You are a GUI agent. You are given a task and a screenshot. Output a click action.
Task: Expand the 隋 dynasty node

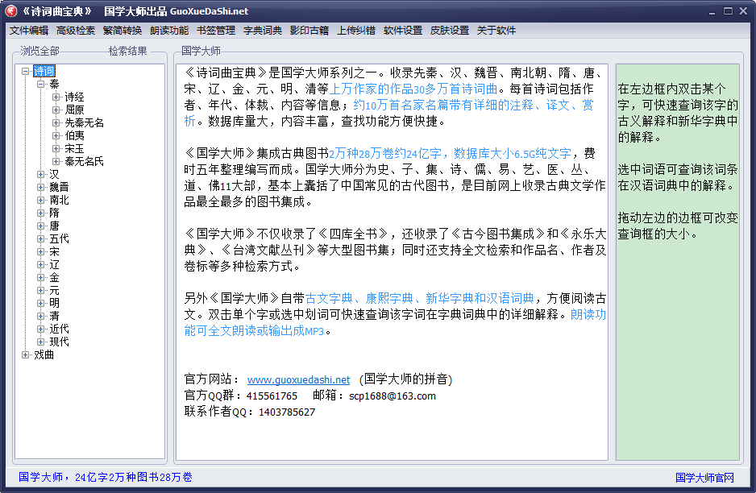tap(41, 213)
